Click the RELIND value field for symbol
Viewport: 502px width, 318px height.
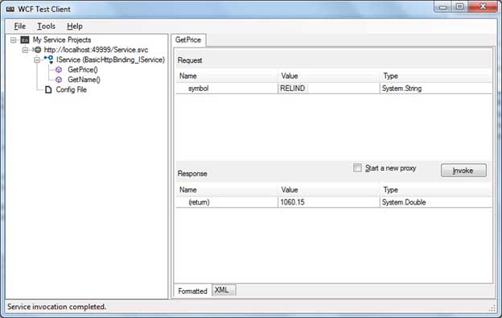coord(328,89)
